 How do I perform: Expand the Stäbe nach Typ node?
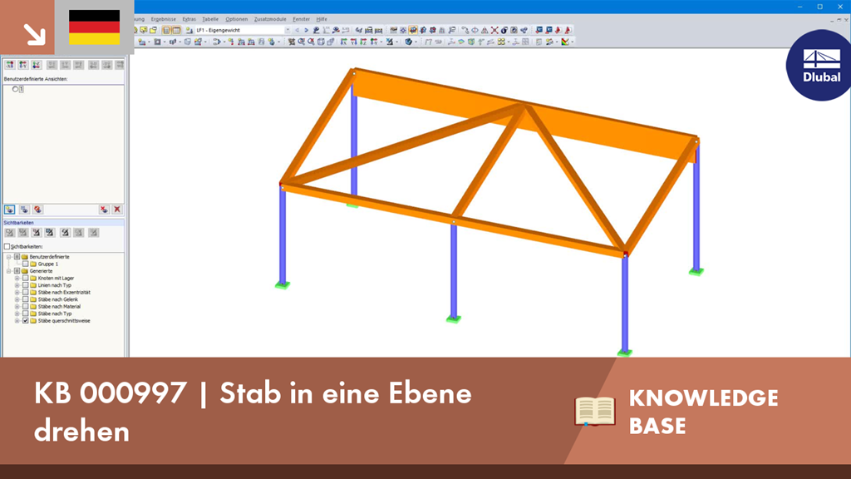coord(17,314)
